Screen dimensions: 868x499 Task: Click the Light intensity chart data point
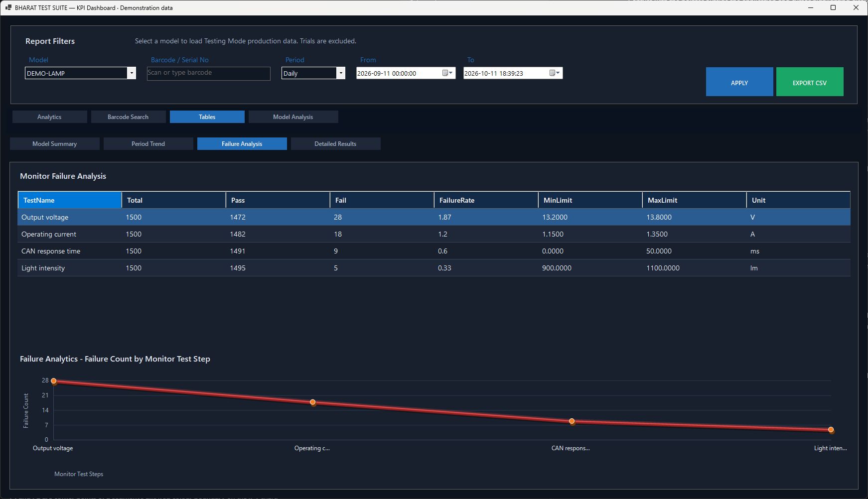[831, 430]
